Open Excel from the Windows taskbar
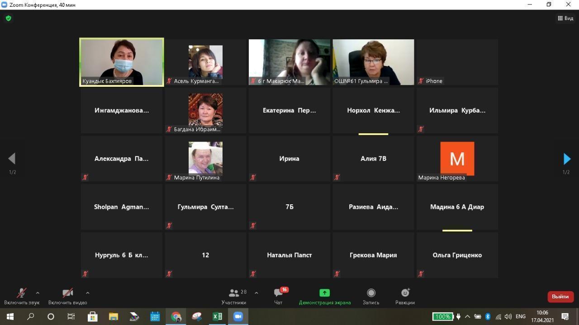Image resolution: width=579 pixels, height=325 pixels. coord(217,316)
